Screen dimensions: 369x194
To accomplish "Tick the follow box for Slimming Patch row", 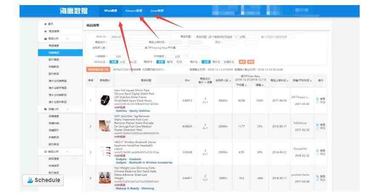I will point(318,180).
